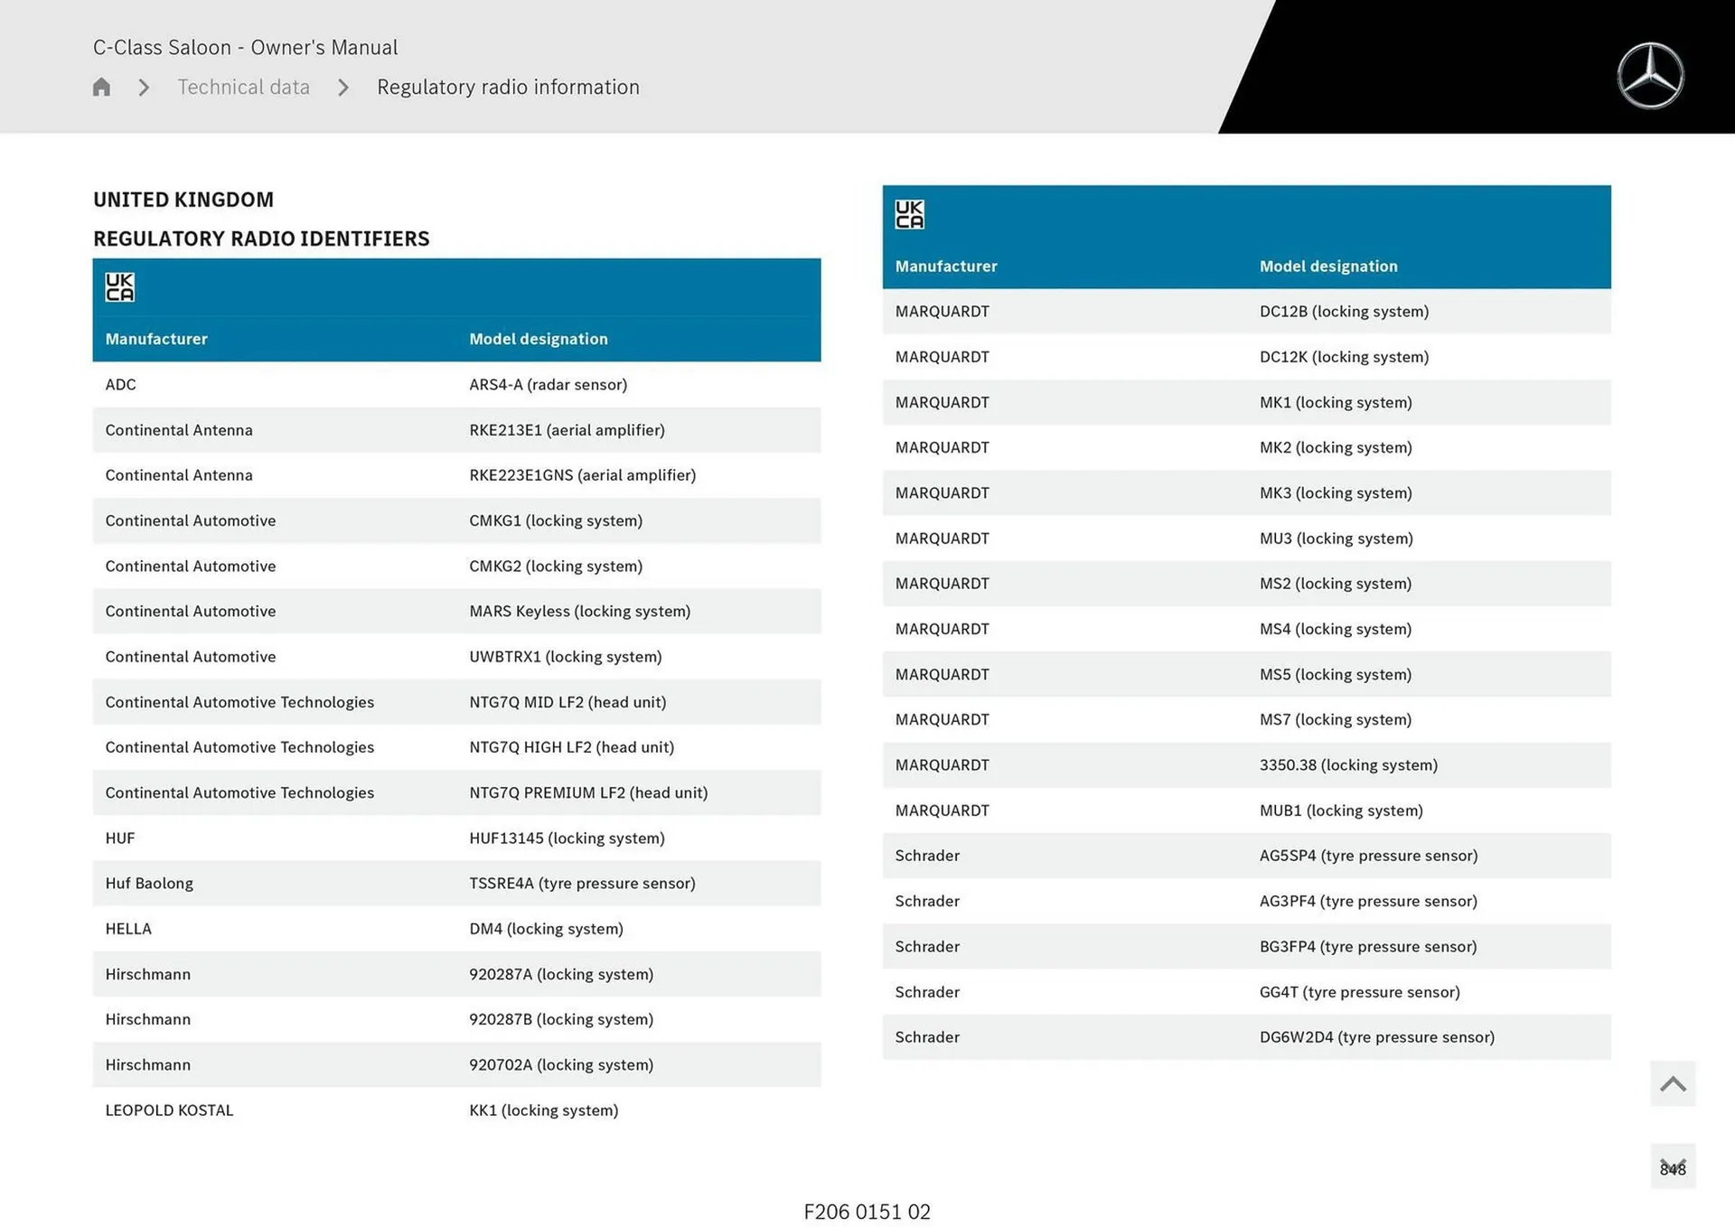Click the scroll-to-top up arrow button
1735x1227 pixels.
tap(1673, 1083)
